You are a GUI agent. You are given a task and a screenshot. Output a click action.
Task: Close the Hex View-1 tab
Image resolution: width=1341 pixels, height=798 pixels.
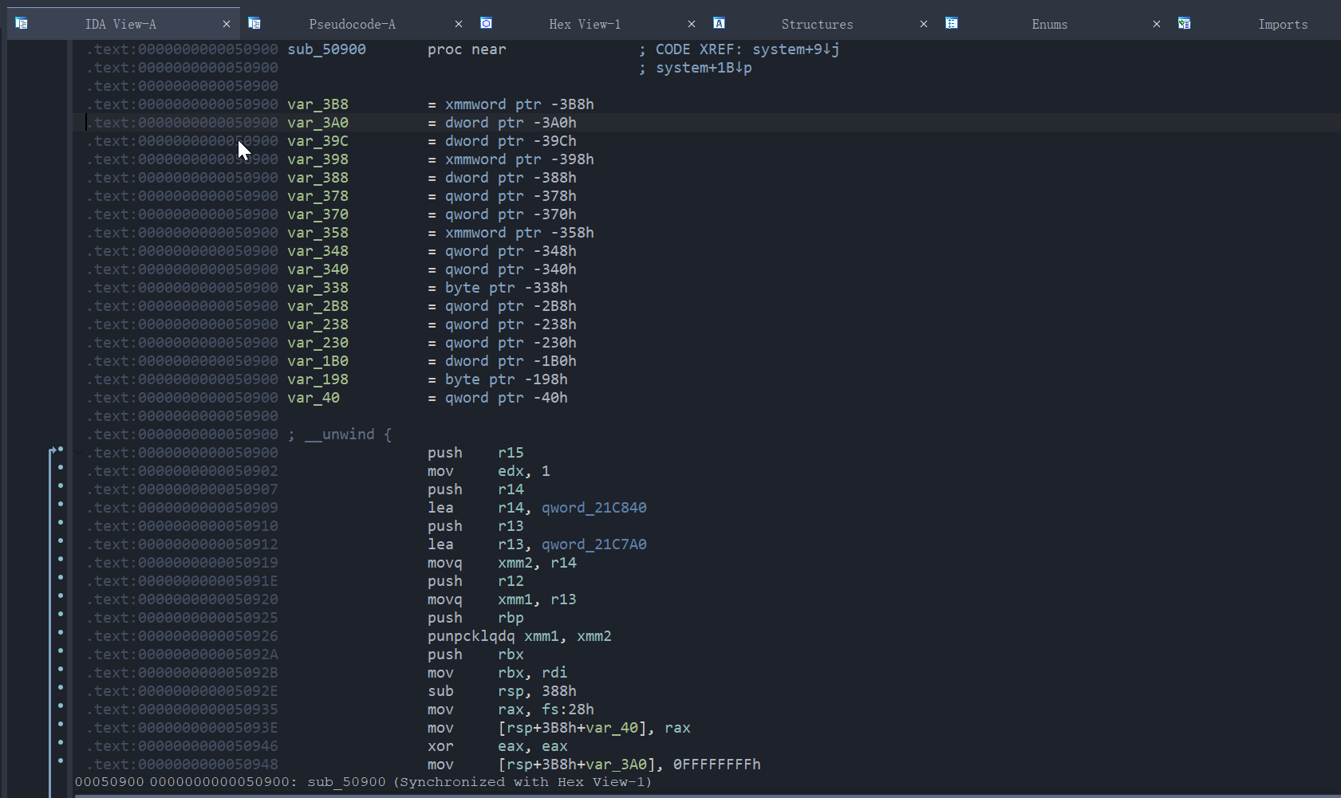(692, 24)
